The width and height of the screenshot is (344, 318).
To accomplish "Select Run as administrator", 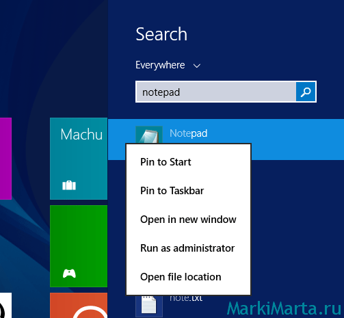I will point(187,248).
